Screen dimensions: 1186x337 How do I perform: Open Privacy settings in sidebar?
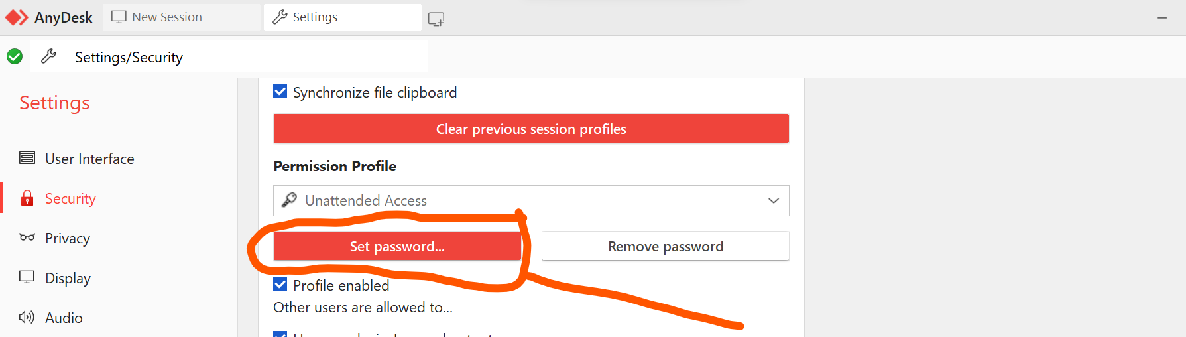point(67,238)
